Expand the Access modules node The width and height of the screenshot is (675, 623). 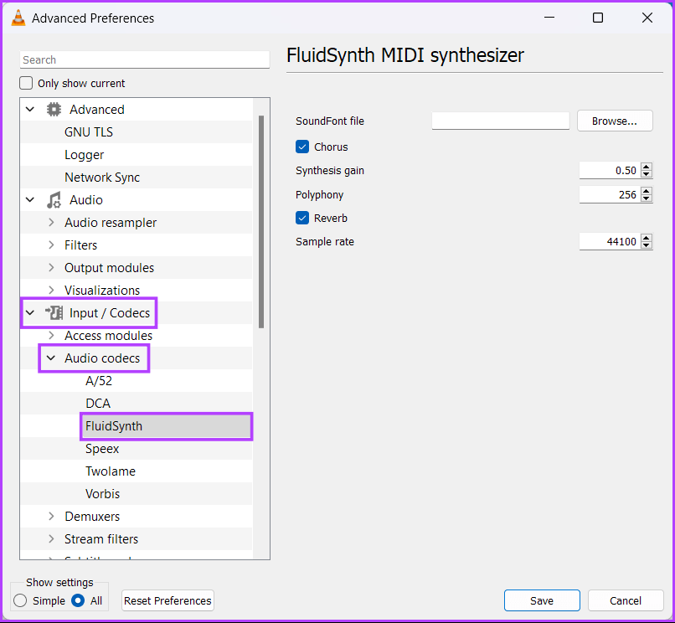click(x=51, y=336)
